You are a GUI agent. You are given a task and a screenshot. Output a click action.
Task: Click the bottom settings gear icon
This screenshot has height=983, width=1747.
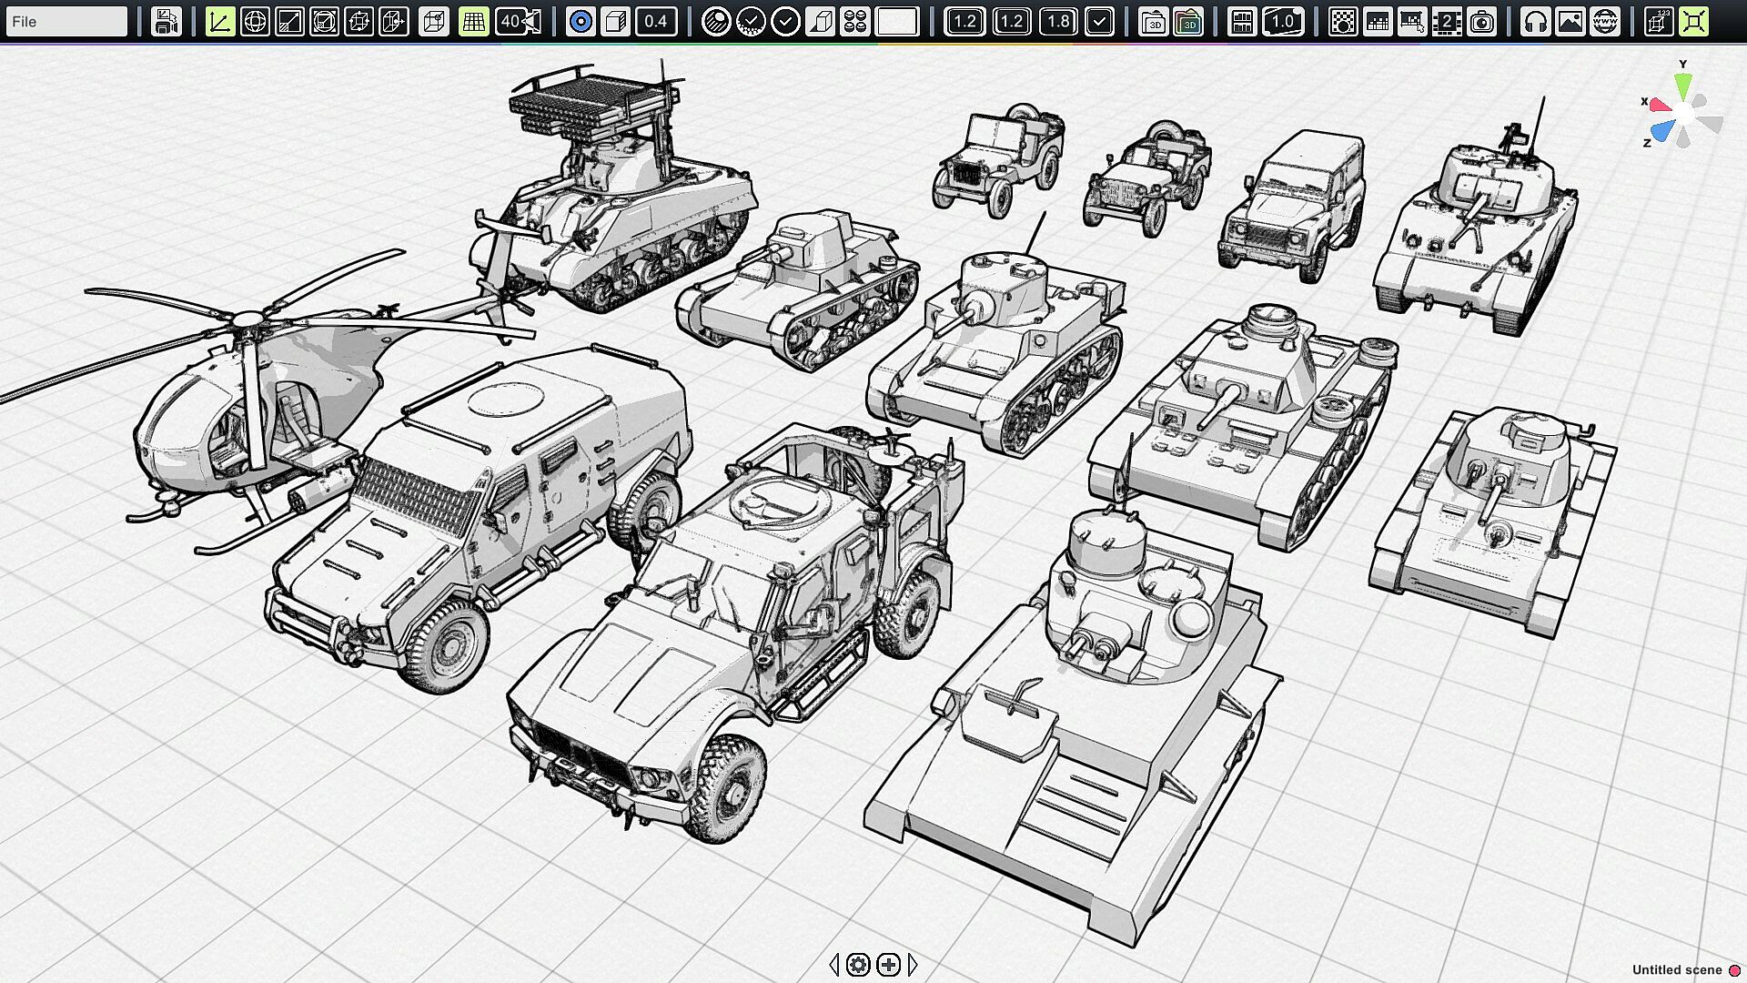click(858, 964)
